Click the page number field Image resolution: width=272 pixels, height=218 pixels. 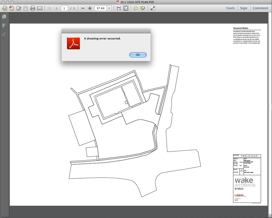pyautogui.click(x=64, y=8)
